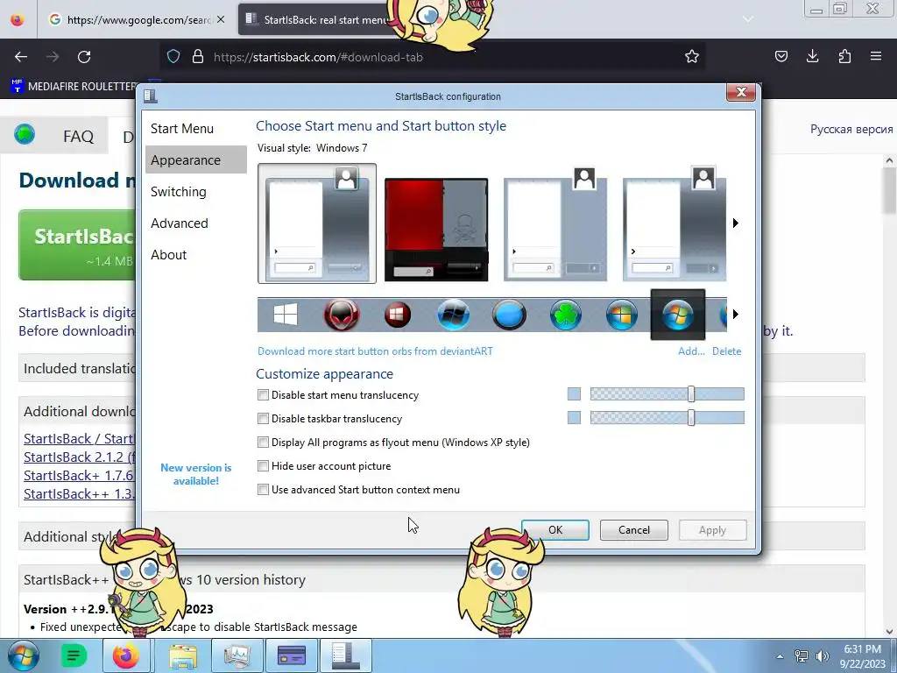897x673 pixels.
Task: Switch to the Appearance section
Action: [x=195, y=159]
